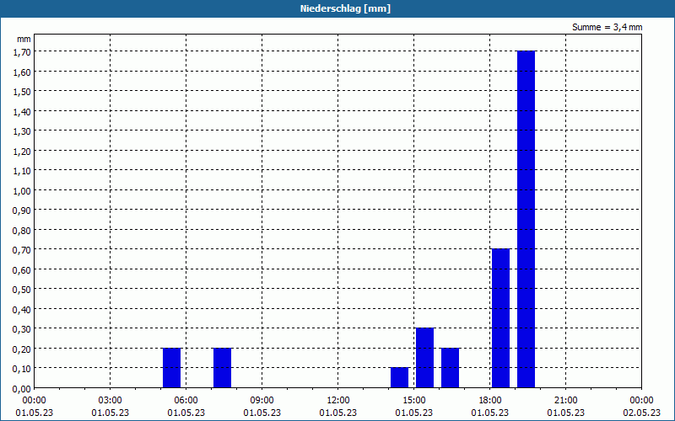Click the 0,20 mm bar between 06:00 and 09:00
675x421 pixels.
[x=222, y=368]
